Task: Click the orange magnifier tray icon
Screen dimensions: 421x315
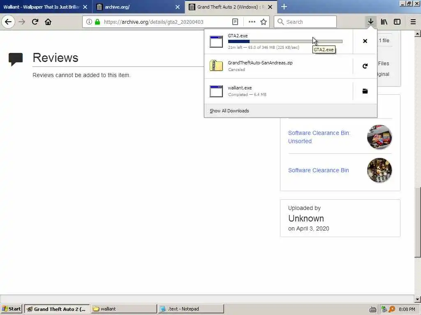Action: [392, 309]
